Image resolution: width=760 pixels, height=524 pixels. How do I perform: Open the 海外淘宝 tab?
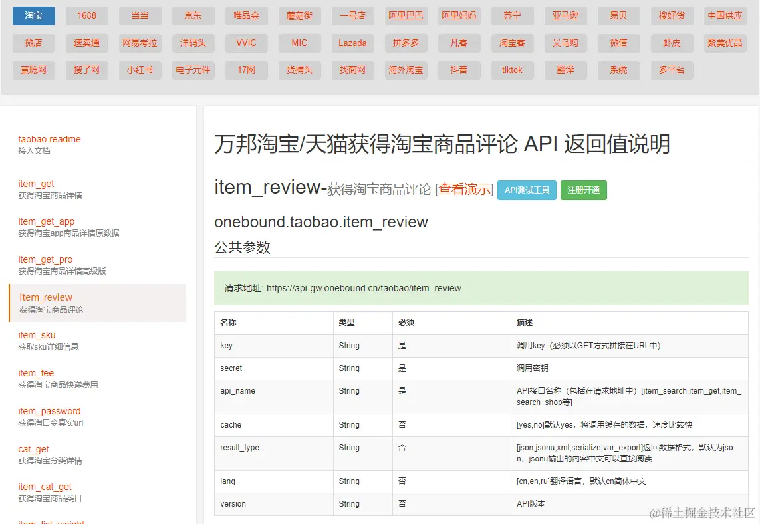coord(406,70)
